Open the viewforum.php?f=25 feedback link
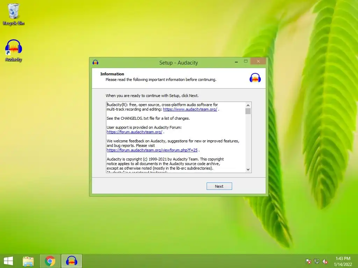This screenshot has width=358, height=268. point(152,150)
